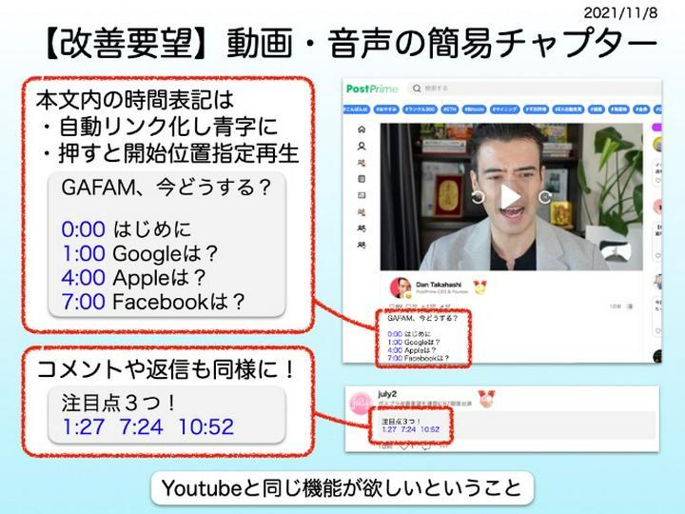Click the july2 commenter name
Screen dimensions: 685x514
pyautogui.click(x=387, y=394)
